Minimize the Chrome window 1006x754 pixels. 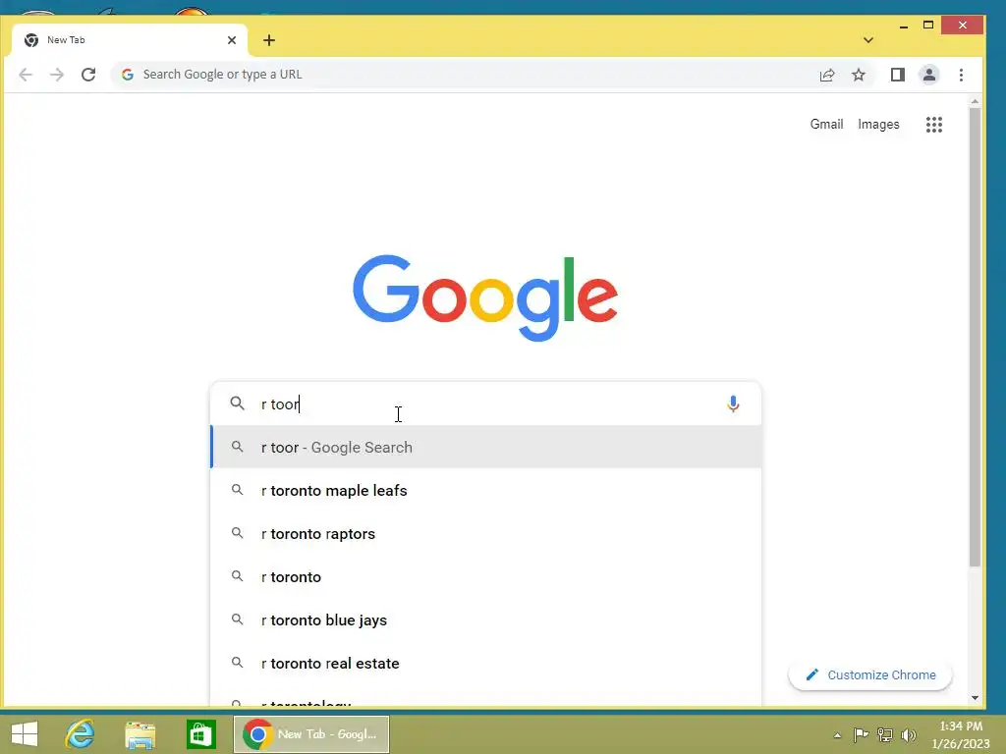point(904,26)
